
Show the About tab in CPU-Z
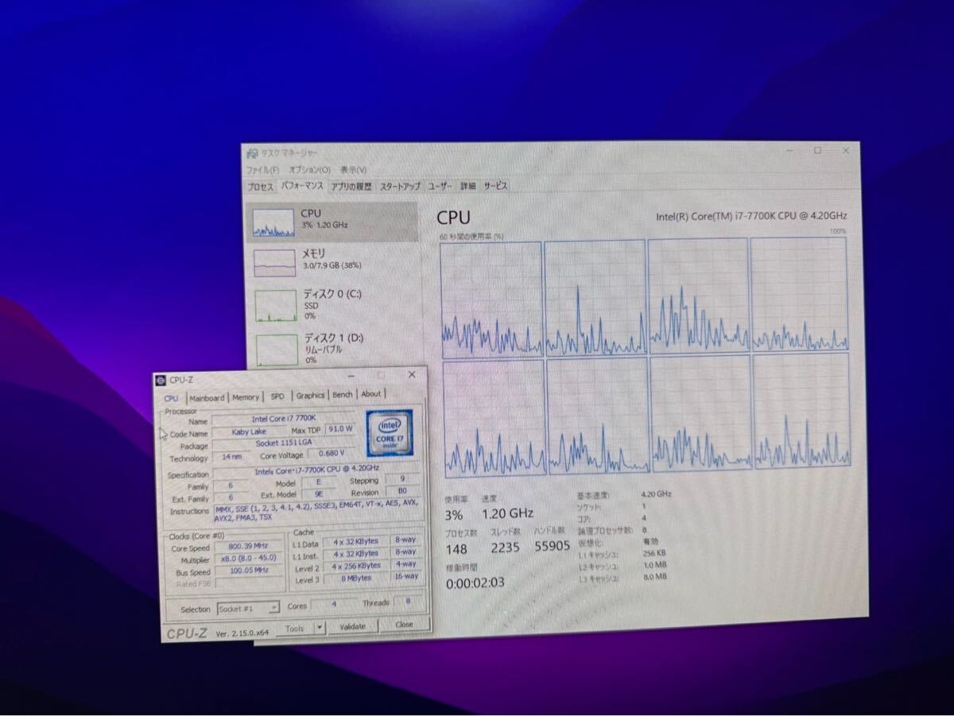point(370,394)
